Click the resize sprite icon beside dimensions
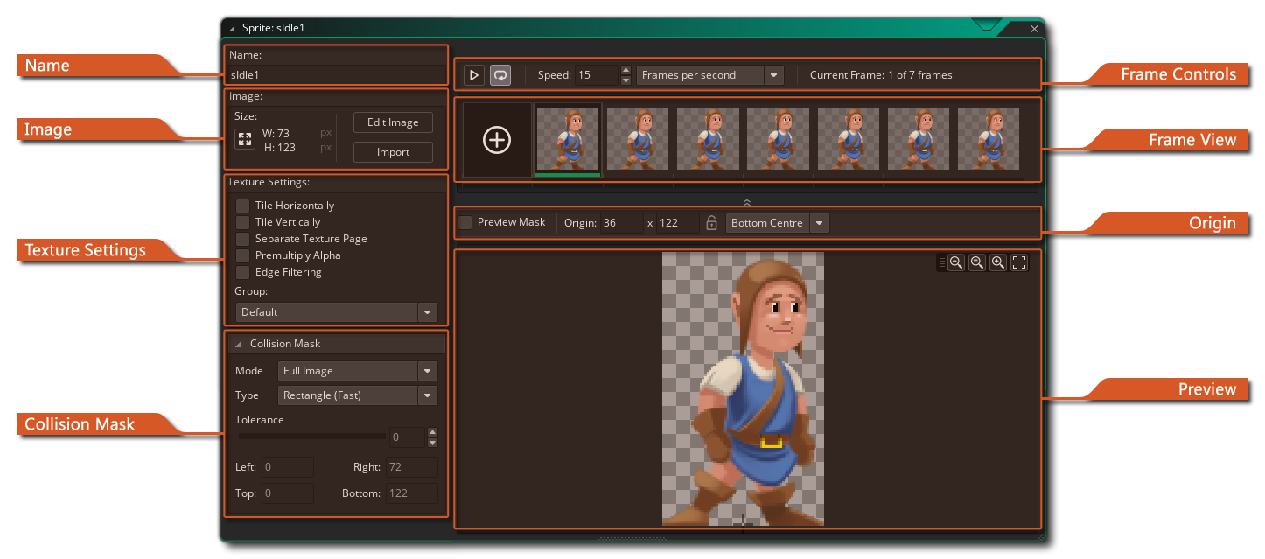Image resolution: width=1265 pixels, height=559 pixels. (x=245, y=140)
